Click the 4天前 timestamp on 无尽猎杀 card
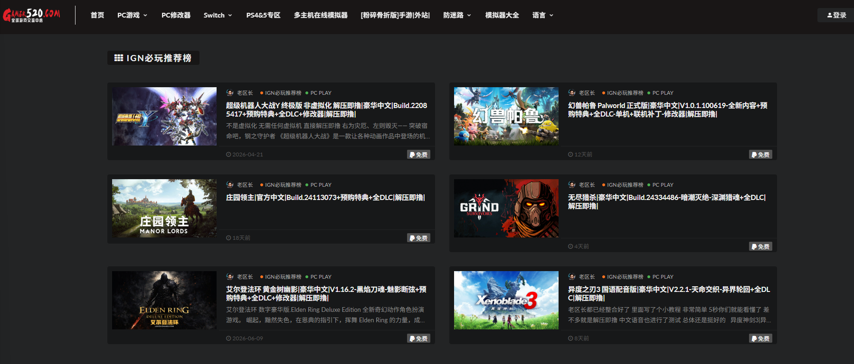The height and width of the screenshot is (364, 854). 579,246
